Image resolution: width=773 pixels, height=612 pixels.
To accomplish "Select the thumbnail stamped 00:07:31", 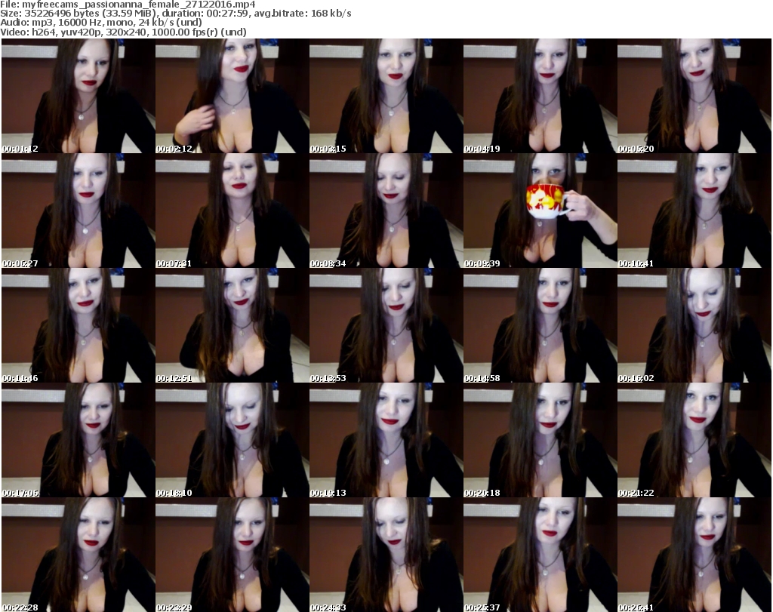I will [232, 211].
